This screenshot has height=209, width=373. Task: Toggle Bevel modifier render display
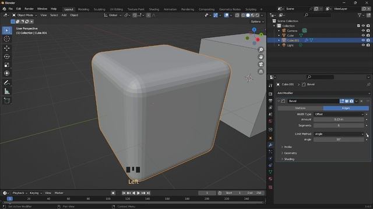click(x=351, y=101)
